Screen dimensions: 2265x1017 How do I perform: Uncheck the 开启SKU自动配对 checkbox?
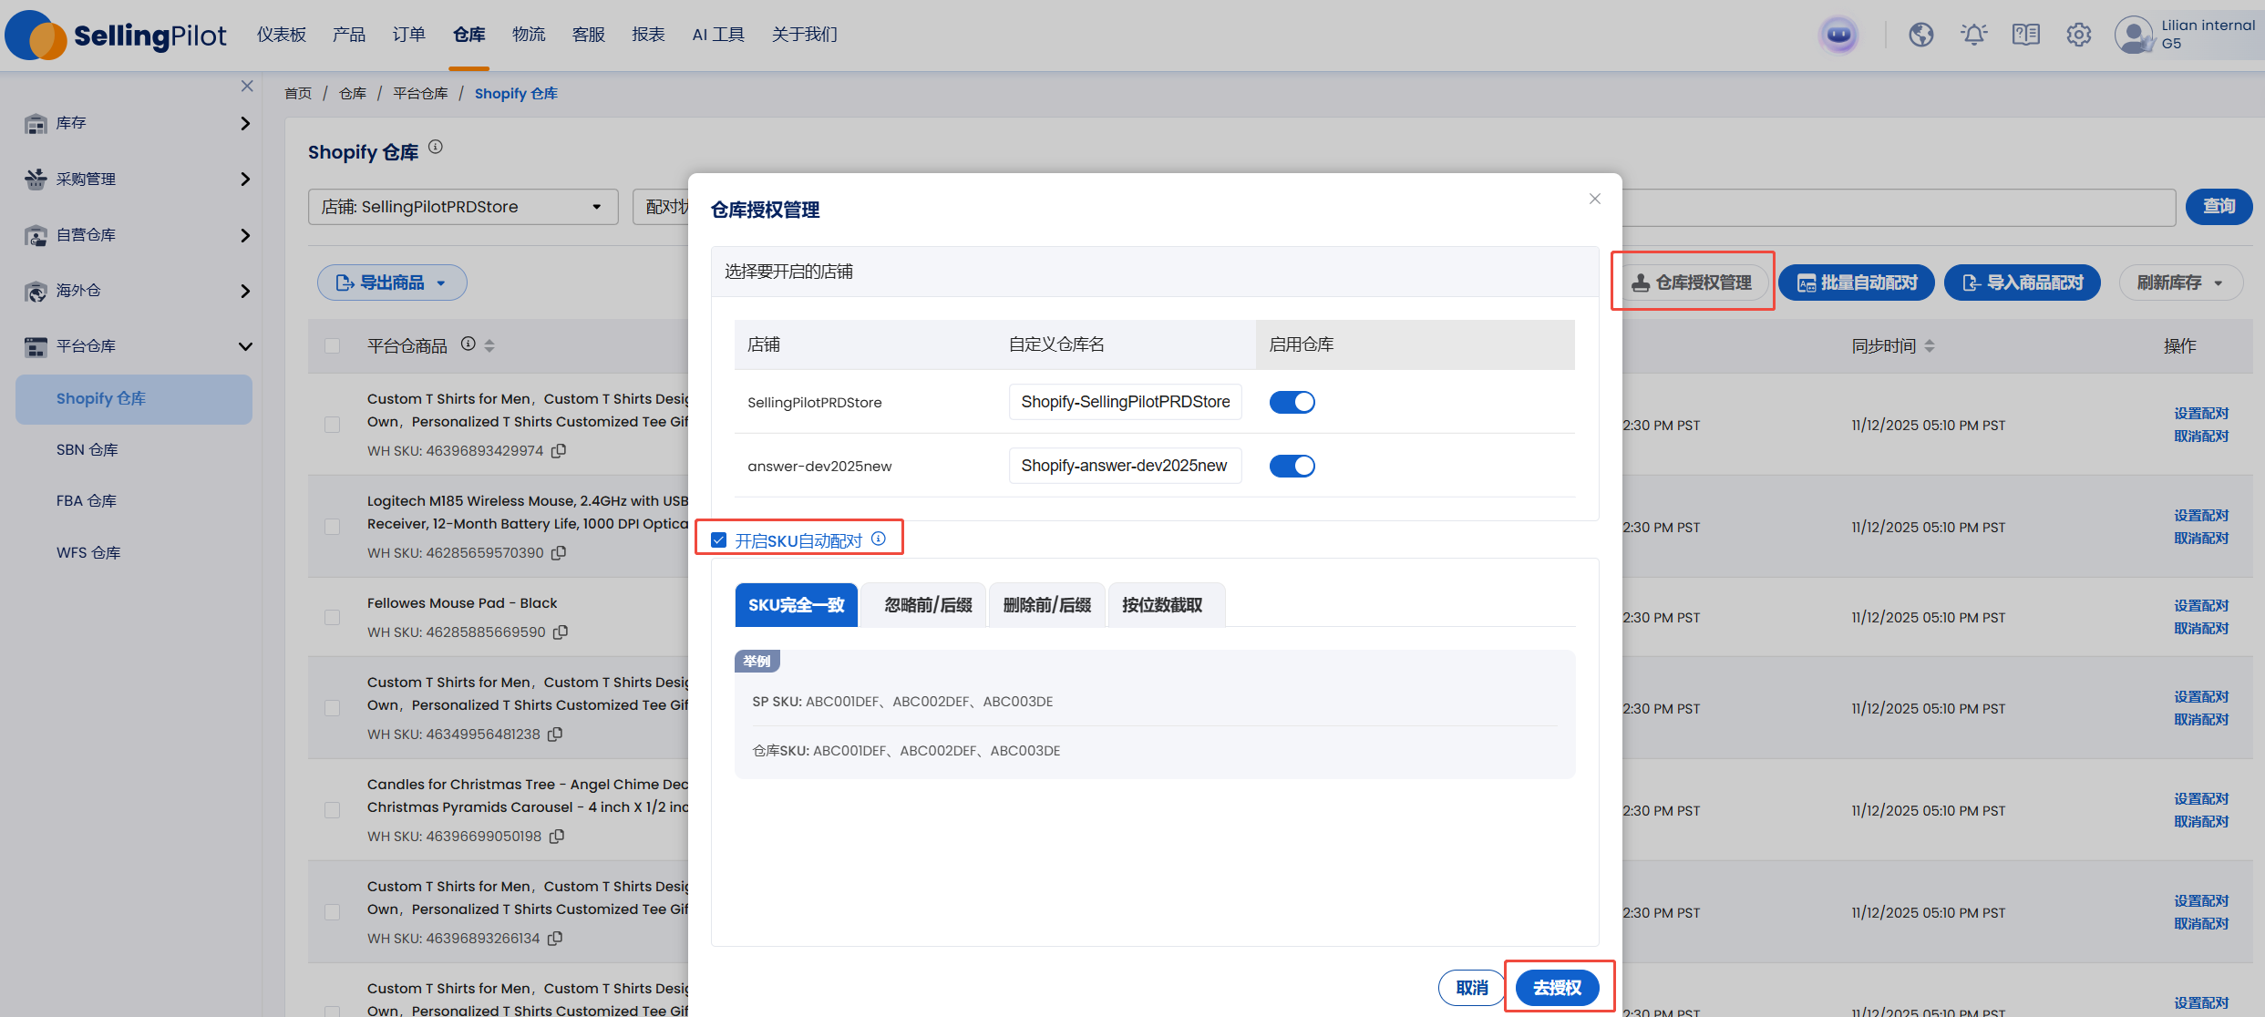(719, 540)
